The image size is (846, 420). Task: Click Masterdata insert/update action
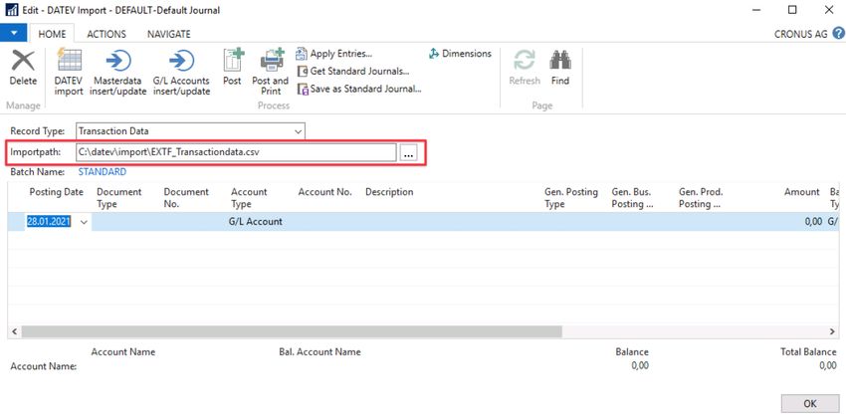click(119, 72)
